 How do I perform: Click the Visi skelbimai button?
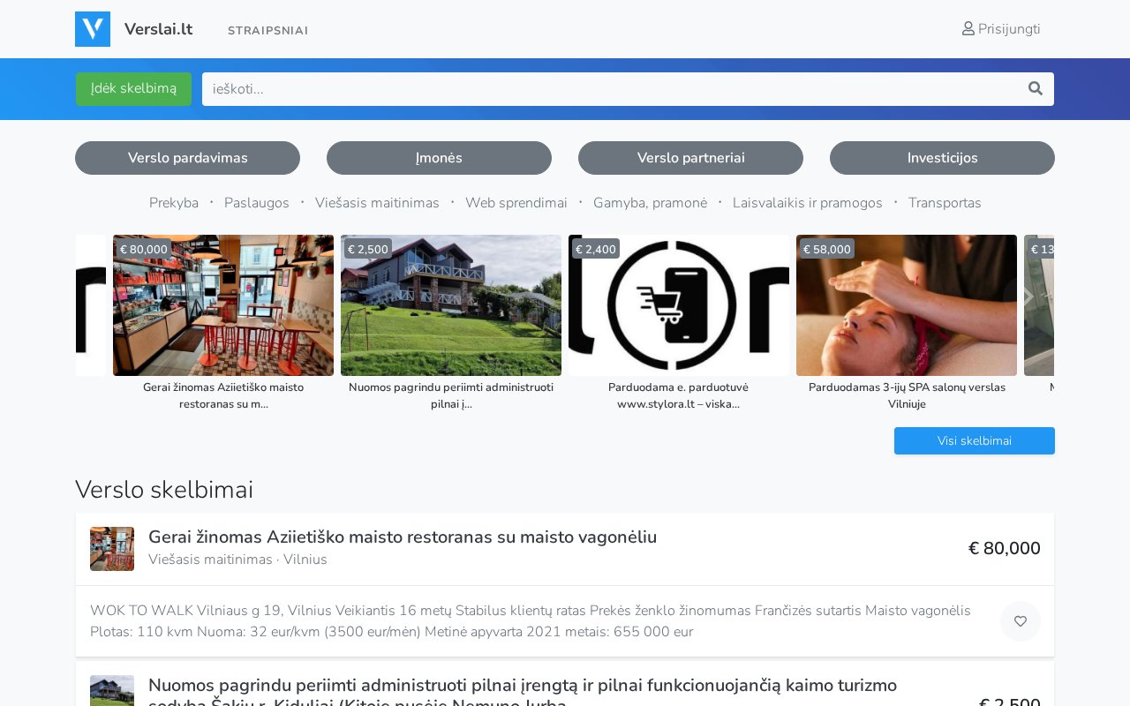(x=975, y=440)
